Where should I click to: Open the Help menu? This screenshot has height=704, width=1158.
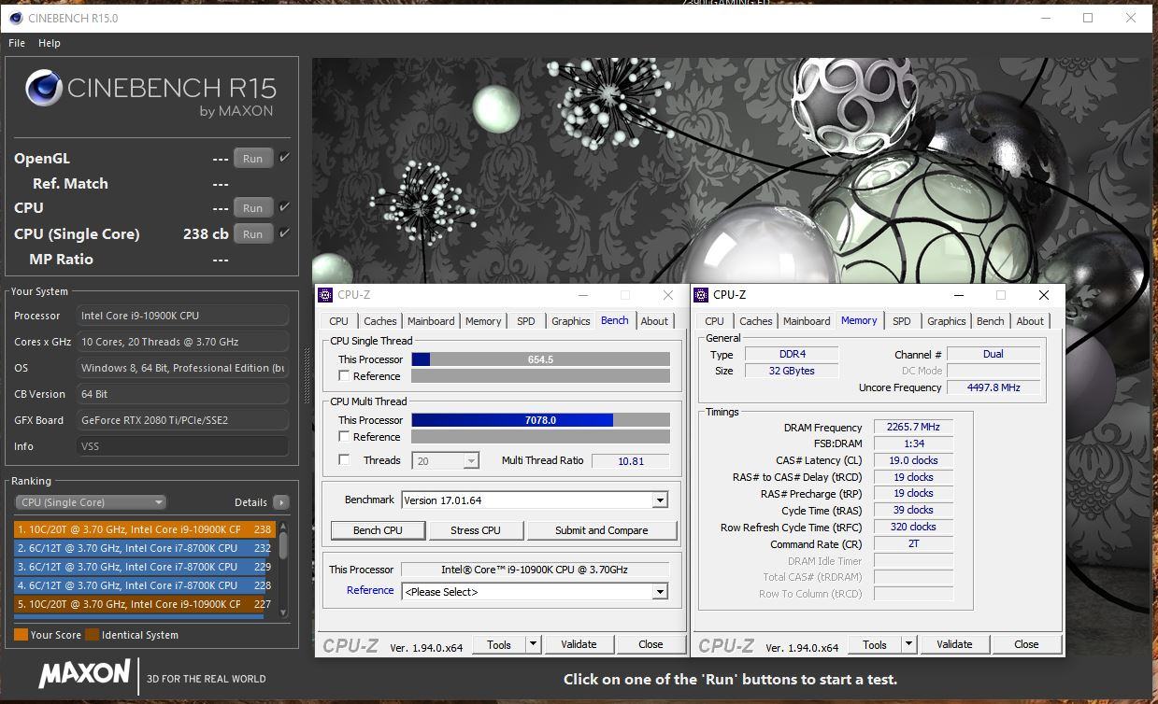click(x=50, y=43)
